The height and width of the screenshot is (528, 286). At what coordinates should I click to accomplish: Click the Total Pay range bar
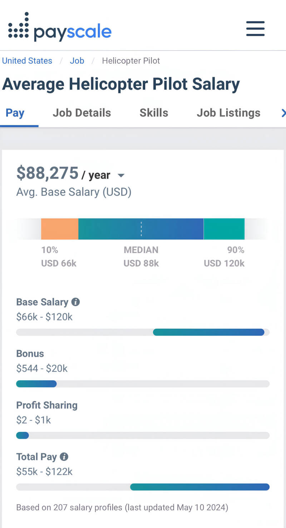pyautogui.click(x=199, y=487)
